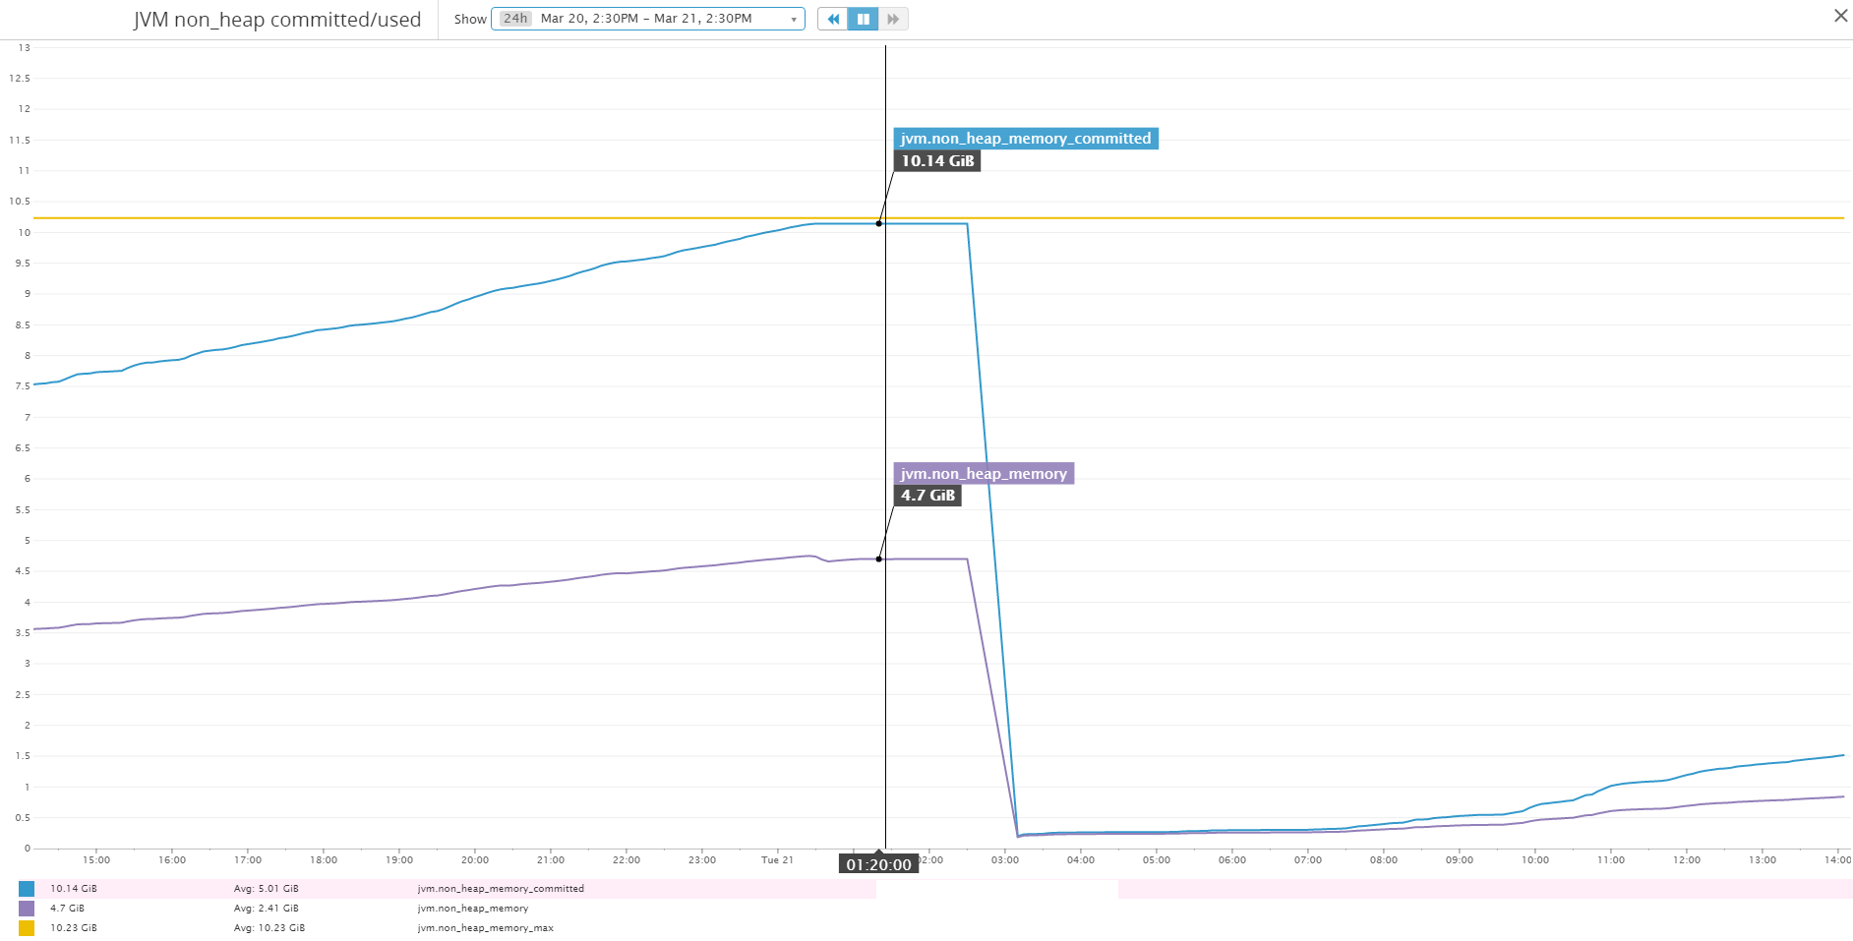1853x941 pixels.
Task: Click the 15:00 x-axis label
Action: (96, 860)
